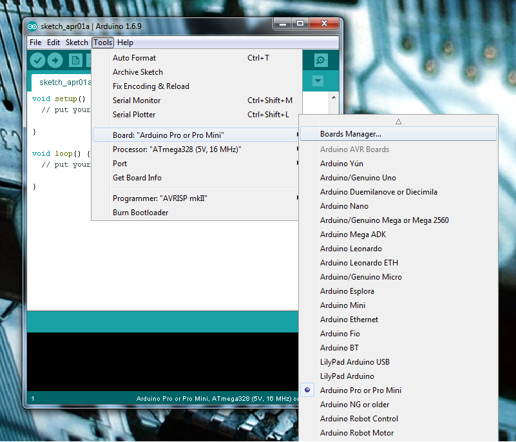This screenshot has height=442, width=516.
Task: Minimize the Arduino window
Action: [283, 24]
